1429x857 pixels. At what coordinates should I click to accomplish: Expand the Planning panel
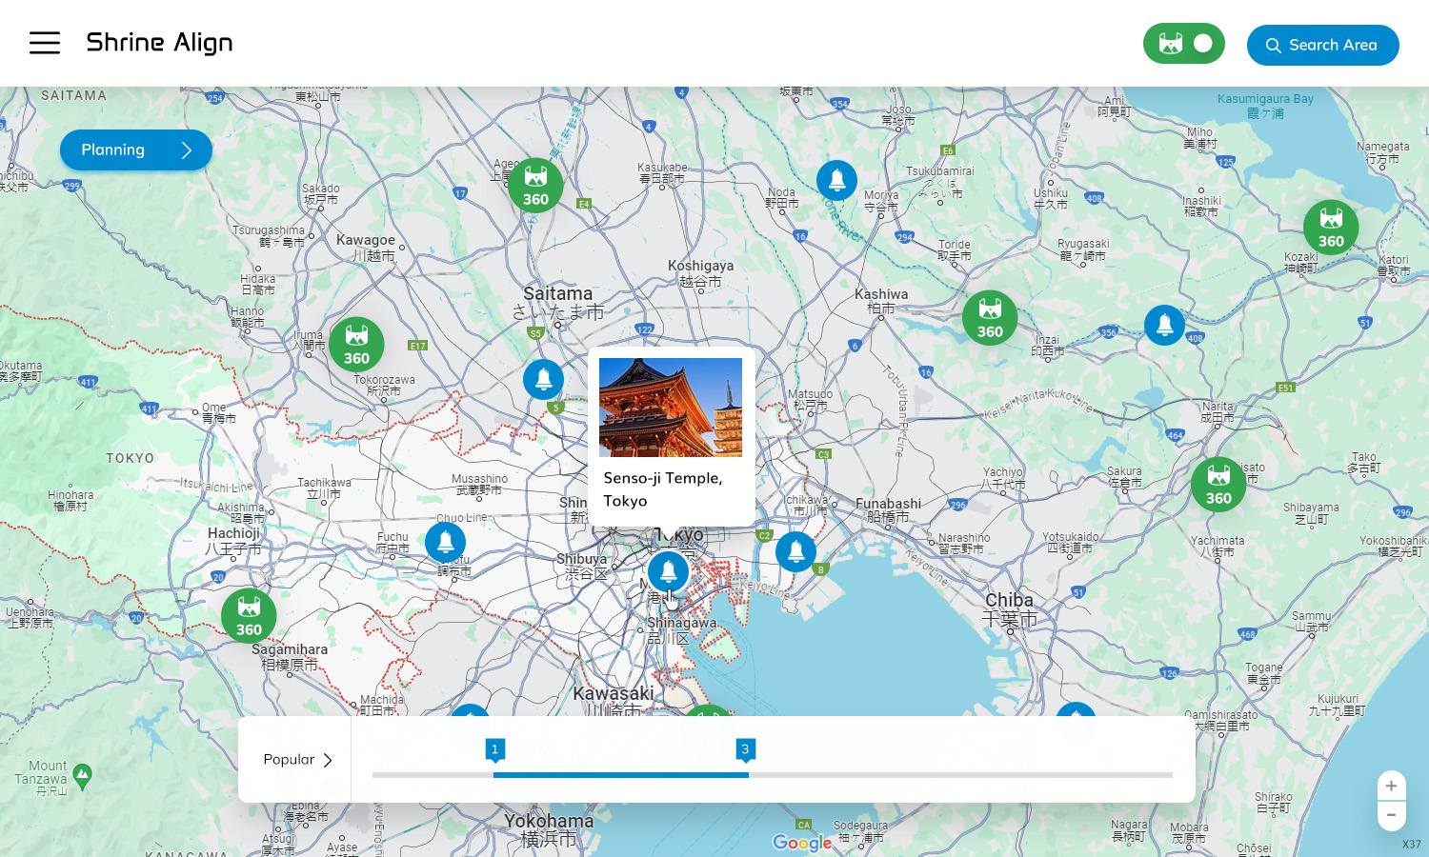click(136, 150)
